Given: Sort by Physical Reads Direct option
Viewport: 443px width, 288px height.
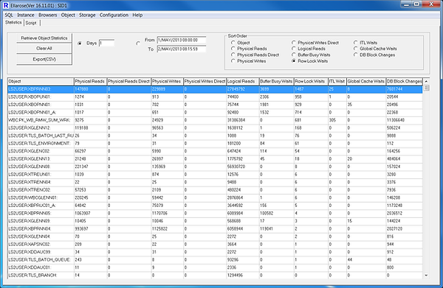Looking at the screenshot, I should (x=233, y=55).
